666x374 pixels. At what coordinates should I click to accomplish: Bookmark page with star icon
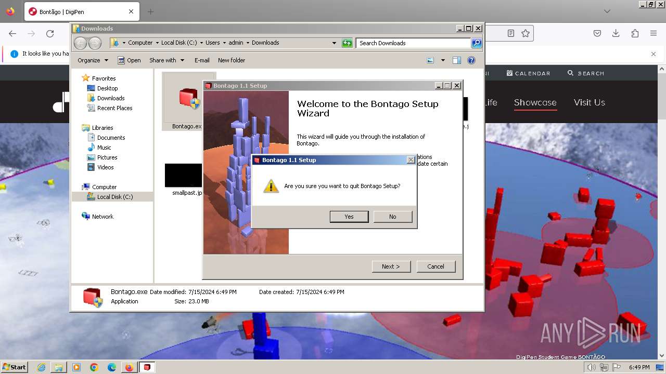tap(526, 33)
